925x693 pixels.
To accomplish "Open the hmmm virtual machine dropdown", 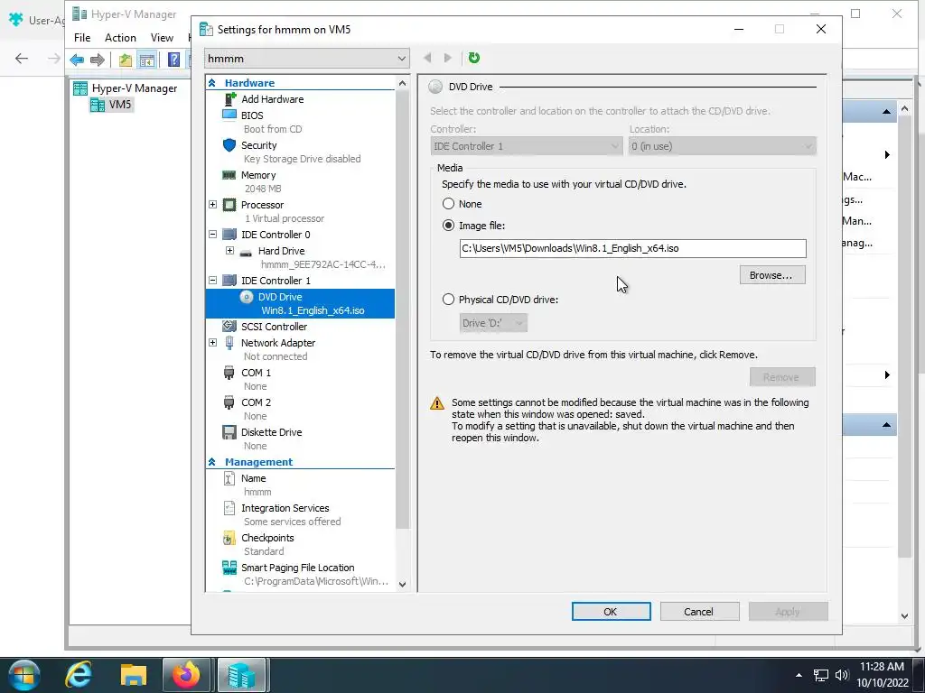I will point(307,59).
